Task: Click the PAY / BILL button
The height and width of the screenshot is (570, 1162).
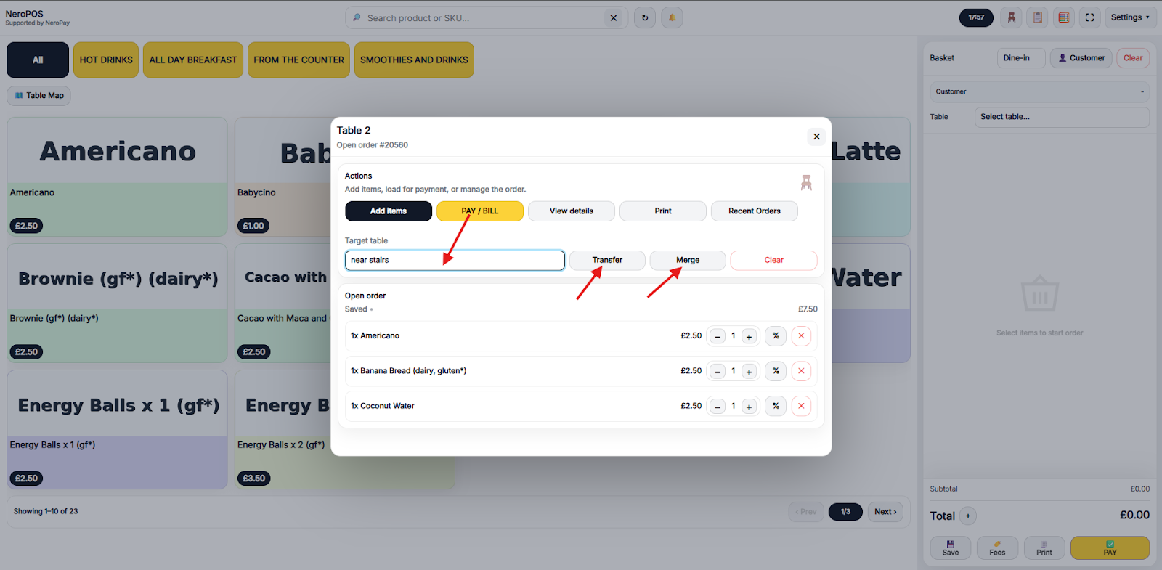Action: point(479,211)
